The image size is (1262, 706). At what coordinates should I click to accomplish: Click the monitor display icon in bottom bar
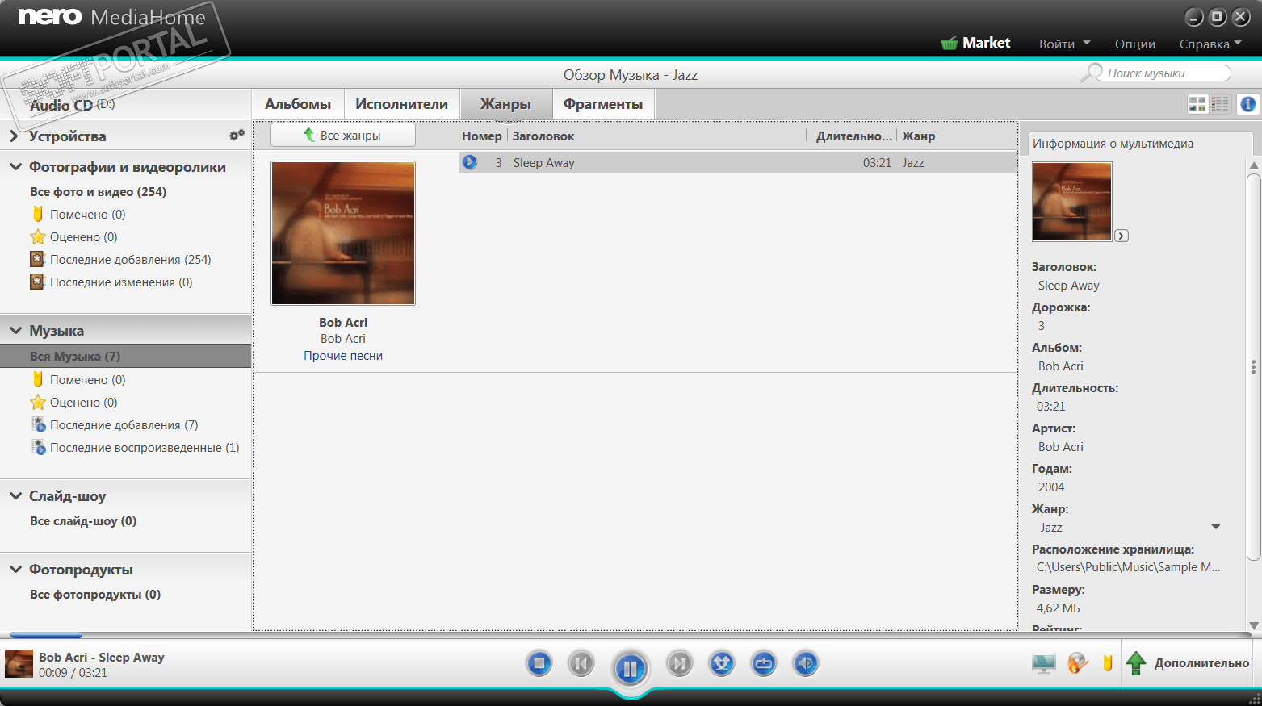pos(1043,663)
